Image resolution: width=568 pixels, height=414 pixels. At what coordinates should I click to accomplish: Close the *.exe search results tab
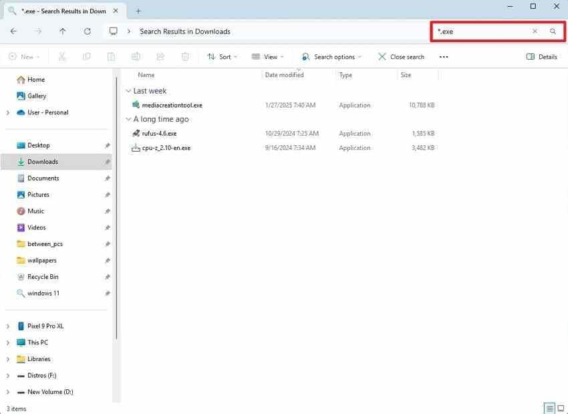(x=116, y=11)
